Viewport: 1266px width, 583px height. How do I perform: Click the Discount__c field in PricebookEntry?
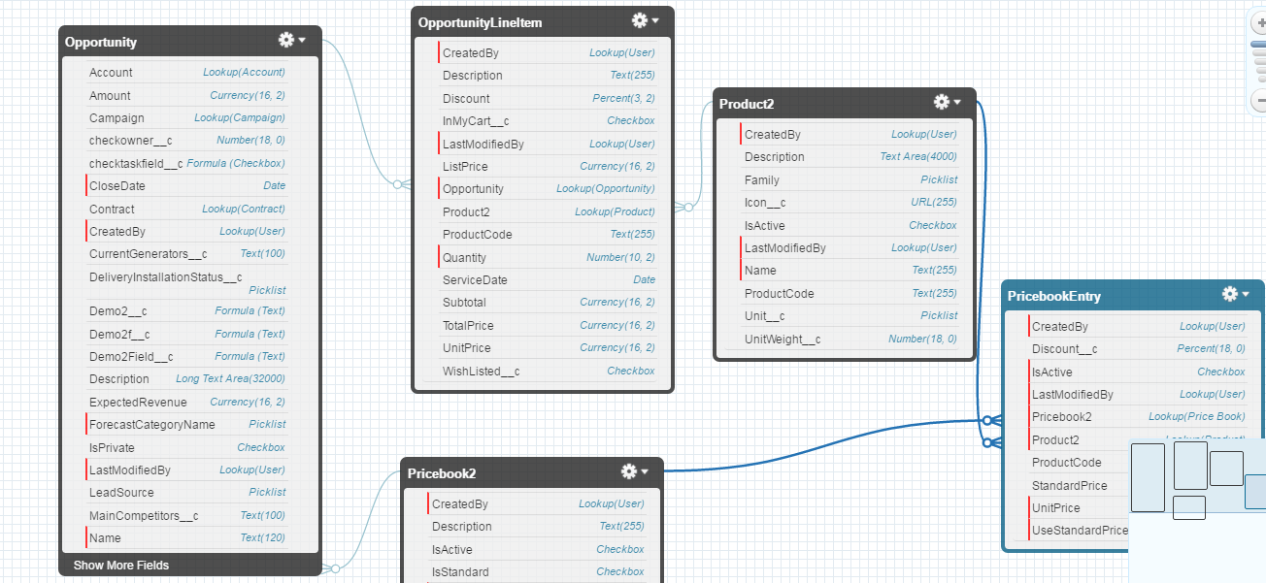1139,349
